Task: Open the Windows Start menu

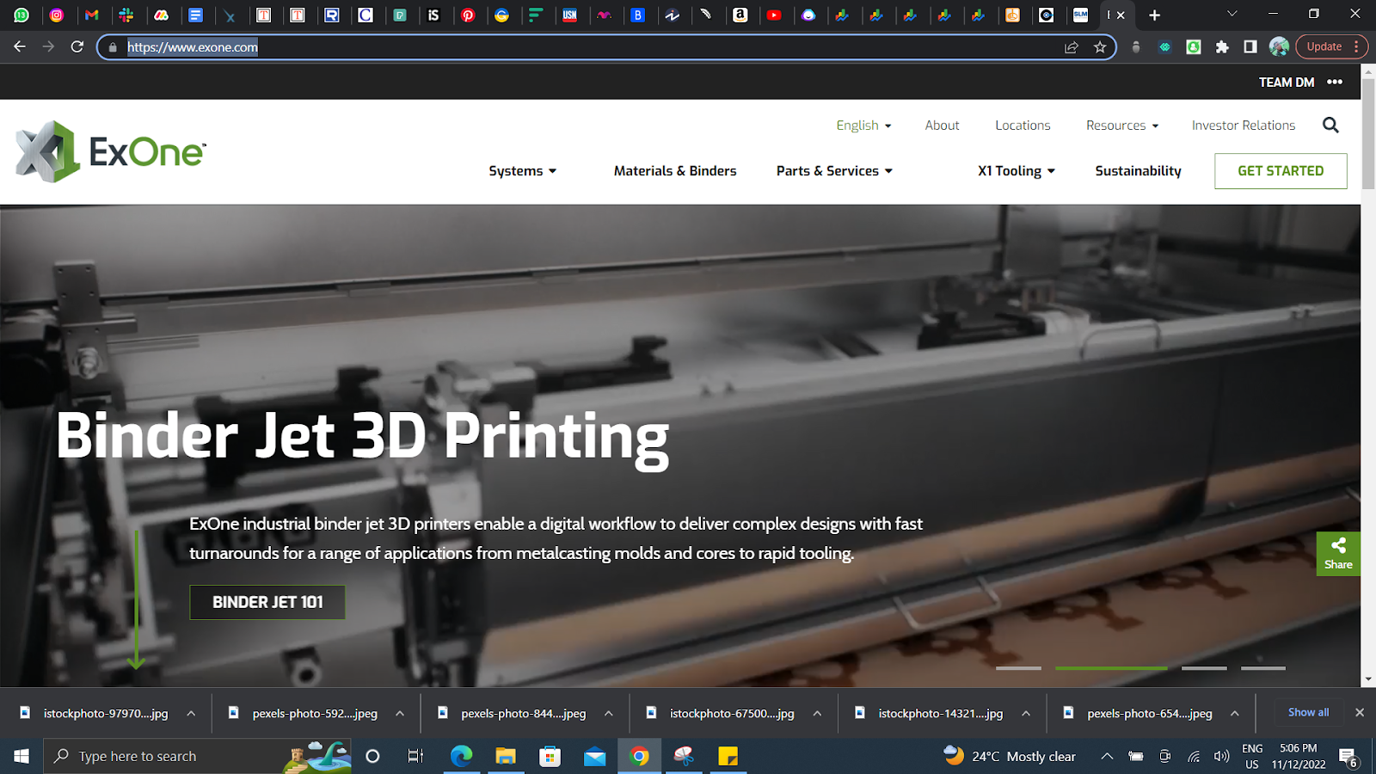Action: point(21,756)
